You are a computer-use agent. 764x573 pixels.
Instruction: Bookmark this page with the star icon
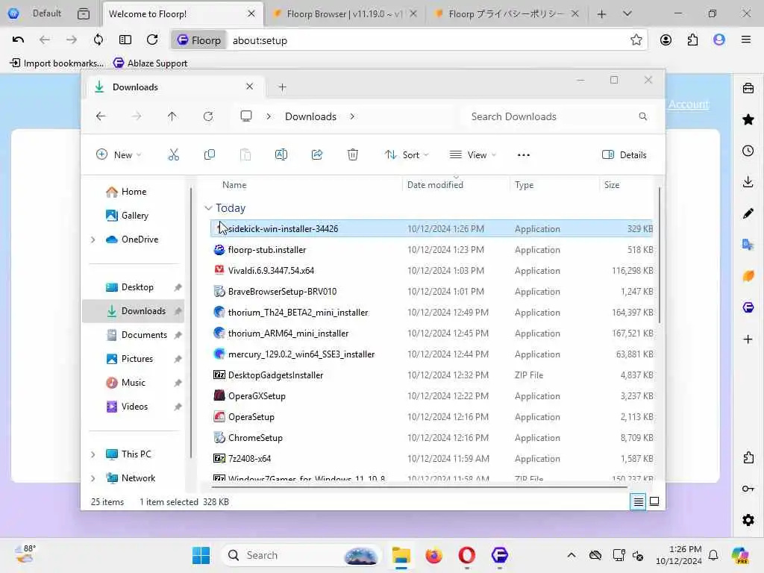(x=636, y=40)
